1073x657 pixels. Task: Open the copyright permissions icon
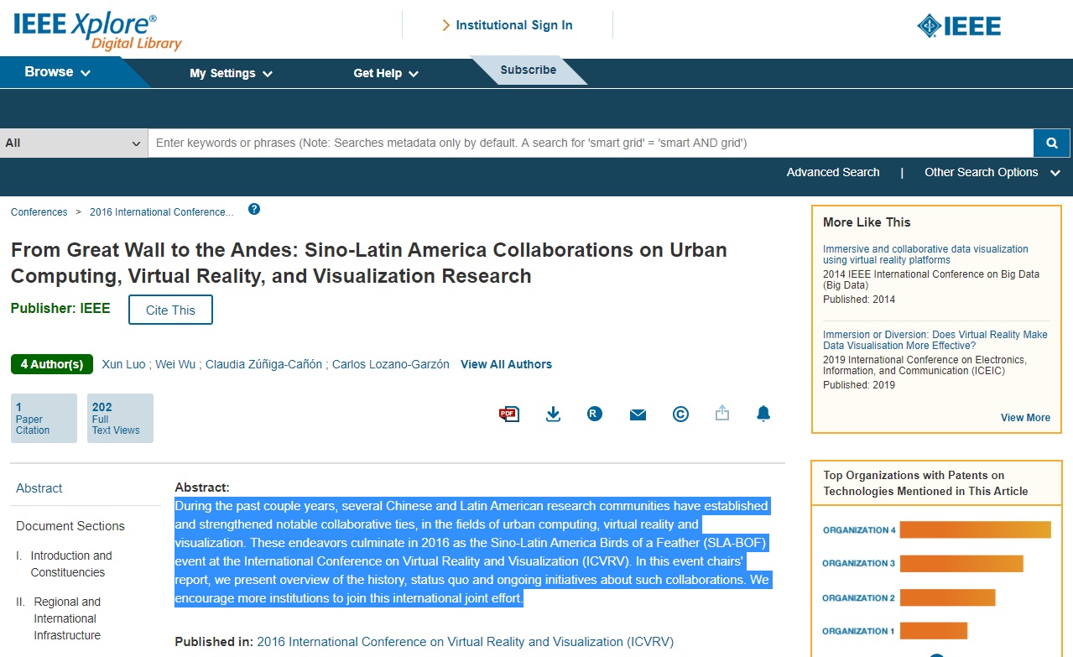point(680,414)
